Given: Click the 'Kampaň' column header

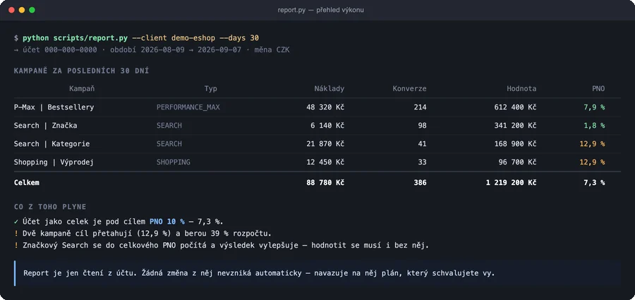Looking at the screenshot, I should coord(82,88).
